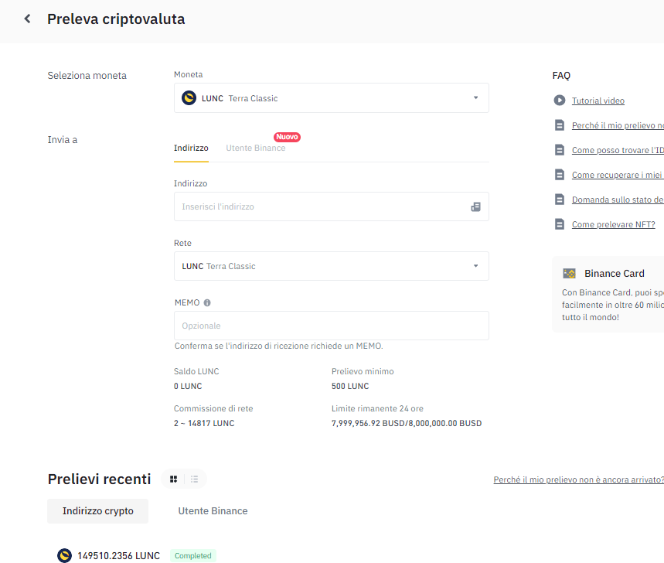Click the Binance Card icon
The height and width of the screenshot is (563, 664).
click(570, 273)
